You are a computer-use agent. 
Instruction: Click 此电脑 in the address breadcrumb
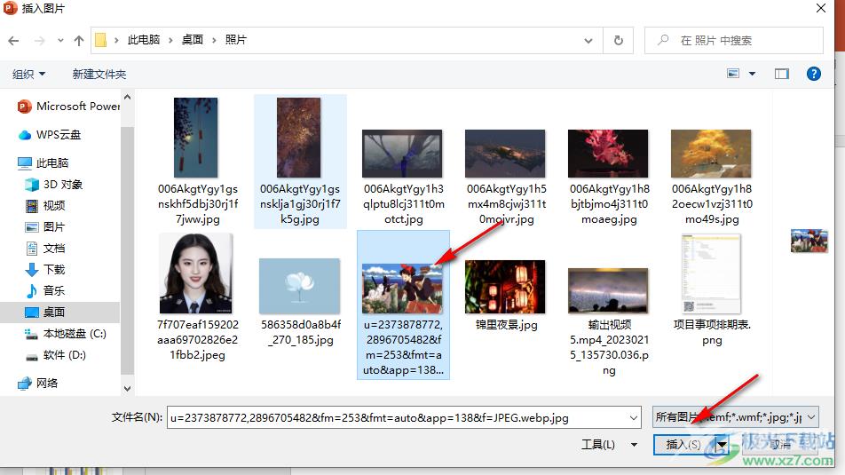coord(144,40)
